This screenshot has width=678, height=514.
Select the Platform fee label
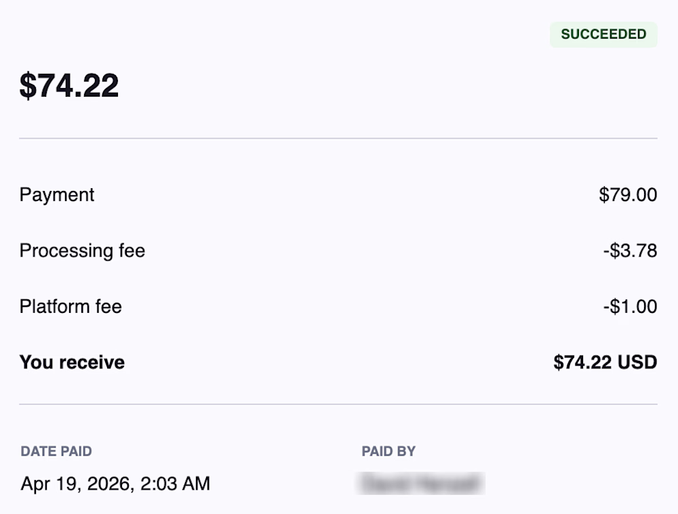pyautogui.click(x=71, y=306)
